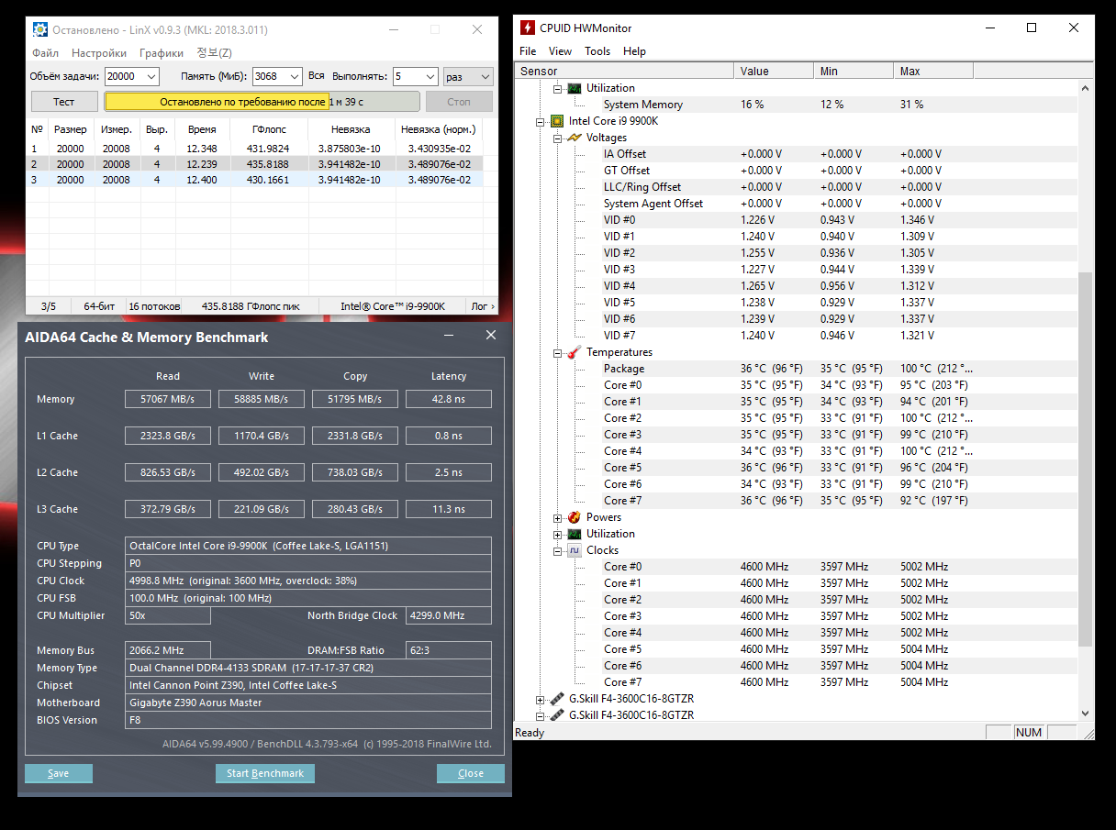Click the Temperatures thermometer icon
The height and width of the screenshot is (830, 1116).
click(x=575, y=352)
